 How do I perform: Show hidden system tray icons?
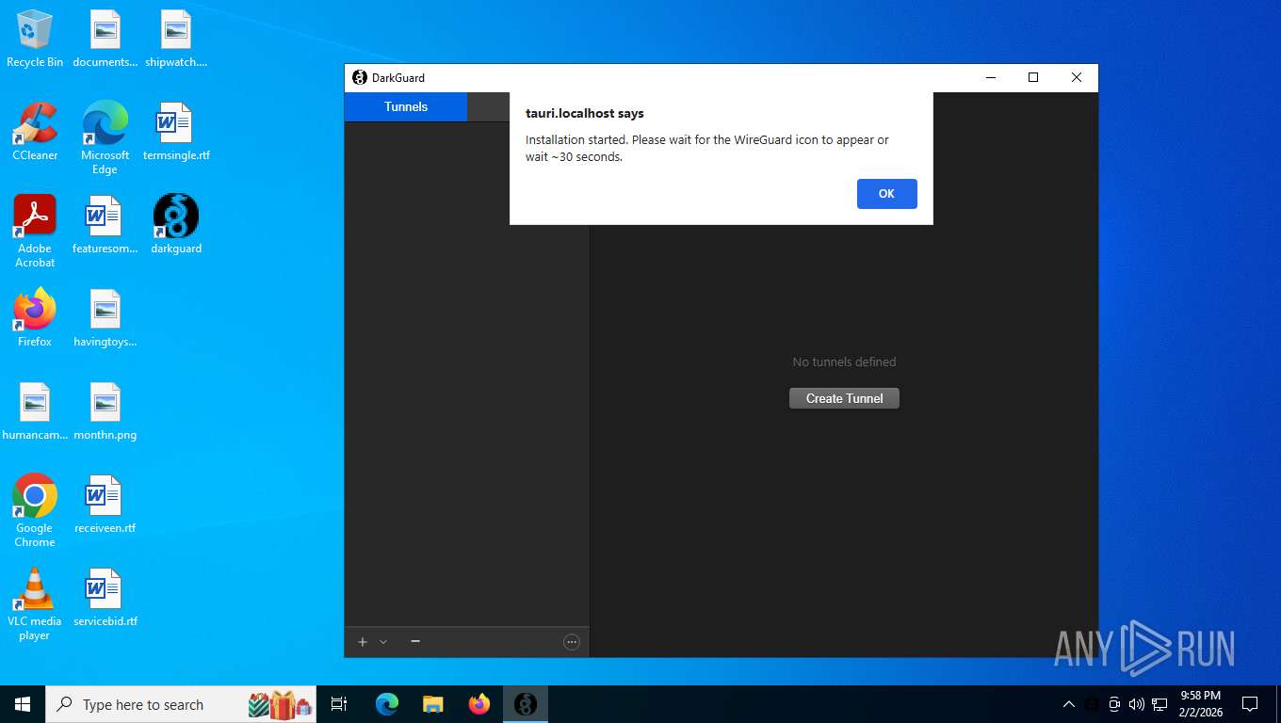pyautogui.click(x=1069, y=704)
